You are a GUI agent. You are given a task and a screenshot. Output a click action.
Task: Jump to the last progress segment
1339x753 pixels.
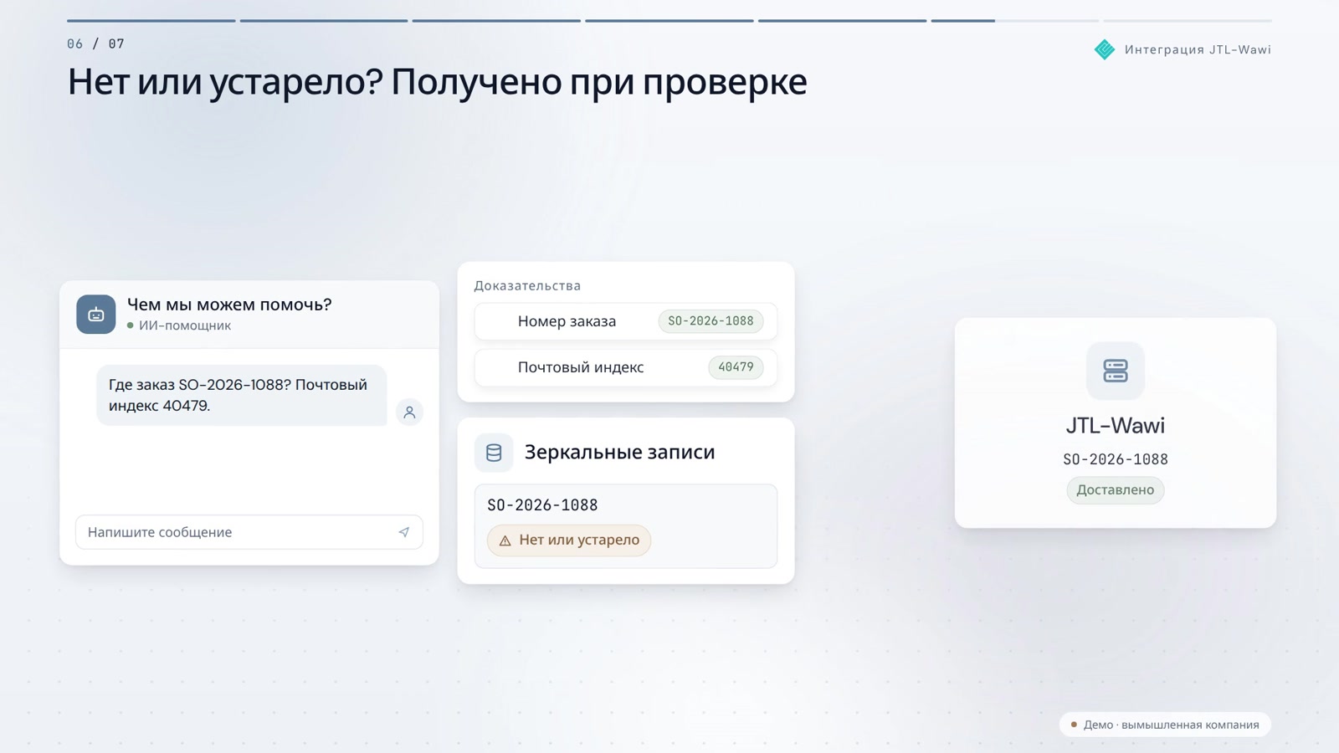tap(1188, 21)
